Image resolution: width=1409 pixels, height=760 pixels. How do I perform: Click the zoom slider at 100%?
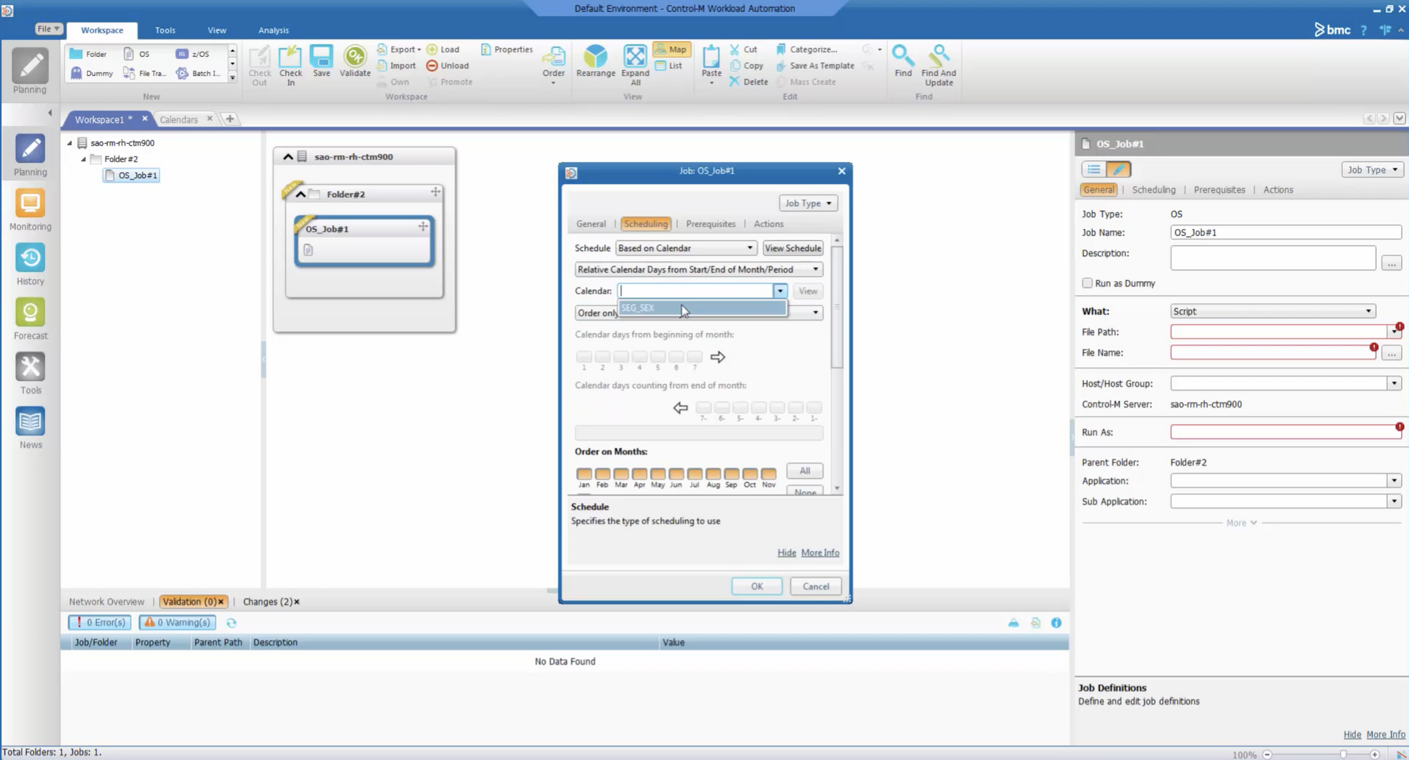point(1343,754)
